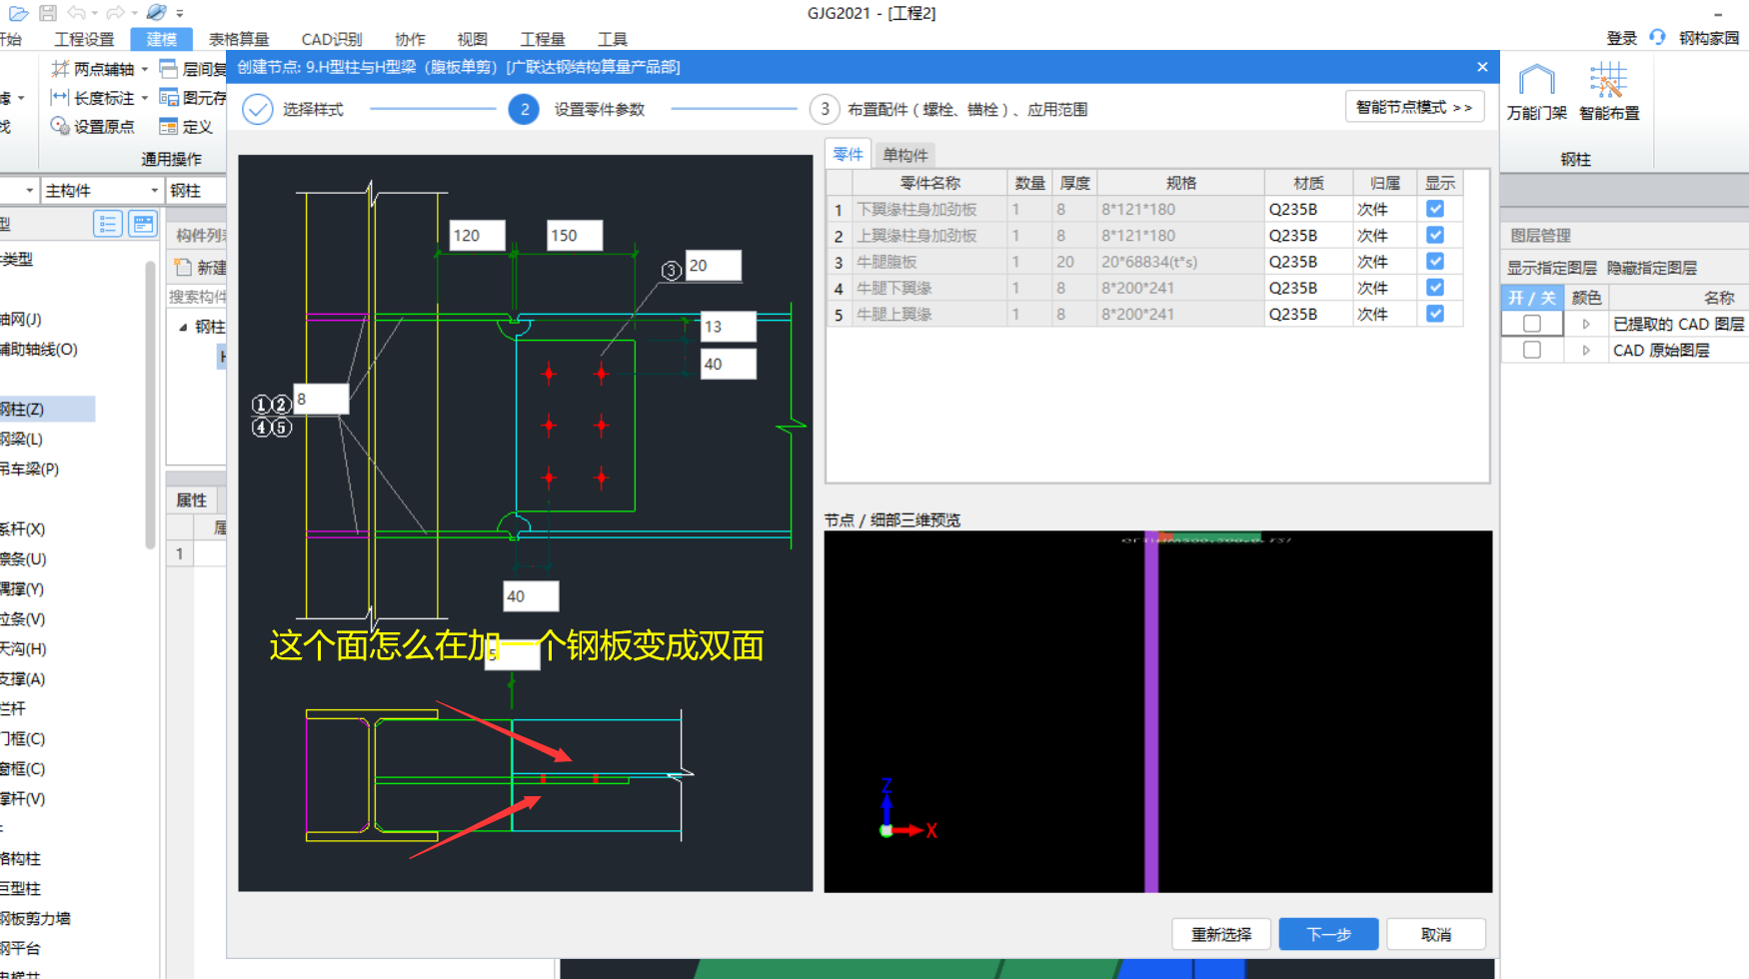The height and width of the screenshot is (979, 1749).
Task: Click the 设置原点 tool icon
Action: pyautogui.click(x=60, y=126)
